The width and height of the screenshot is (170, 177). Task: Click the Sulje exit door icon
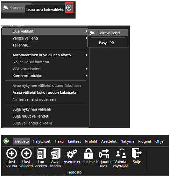137,153
